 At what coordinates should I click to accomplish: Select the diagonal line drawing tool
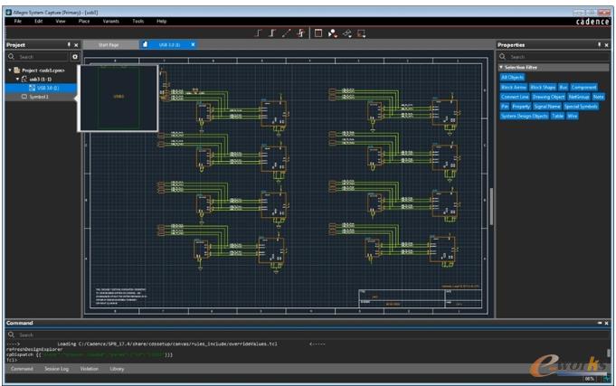point(287,33)
